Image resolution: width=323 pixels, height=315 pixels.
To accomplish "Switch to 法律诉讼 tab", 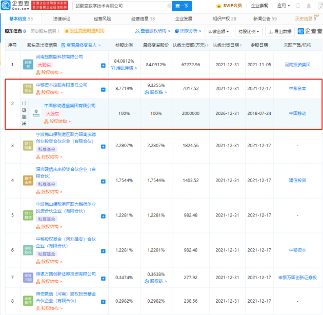I will click(62, 19).
